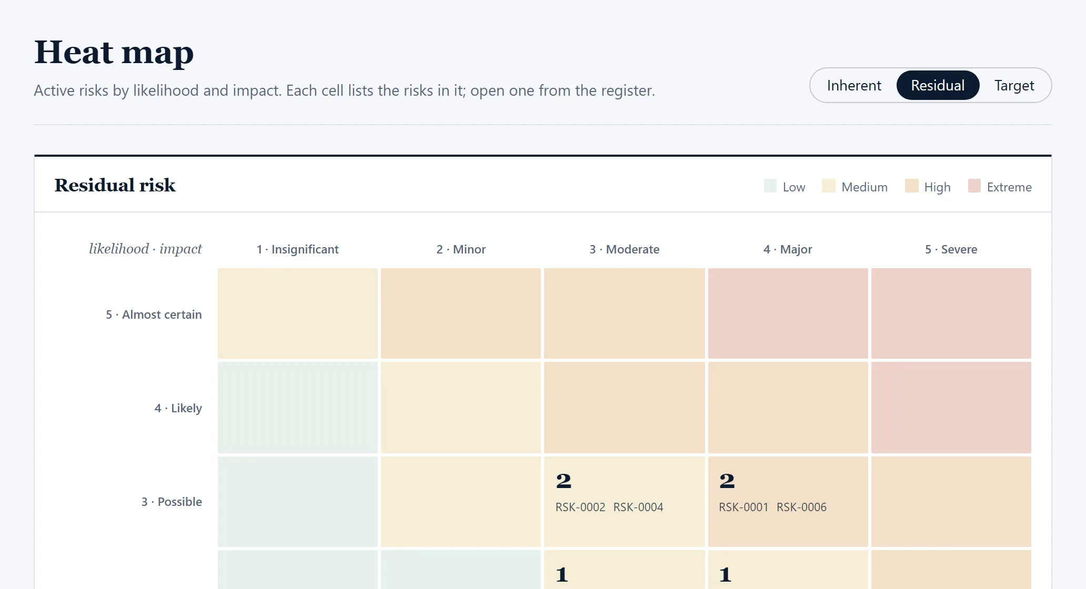Open risk RSK-0006 in the heat map

[x=801, y=507]
